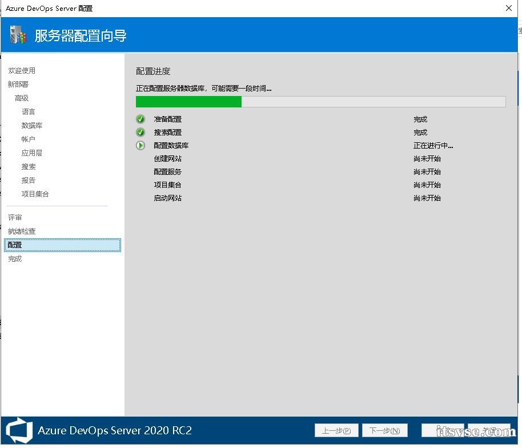Click the 正在配置服务器数据库 status message
This screenshot has height=448, width=522.
click(x=204, y=88)
